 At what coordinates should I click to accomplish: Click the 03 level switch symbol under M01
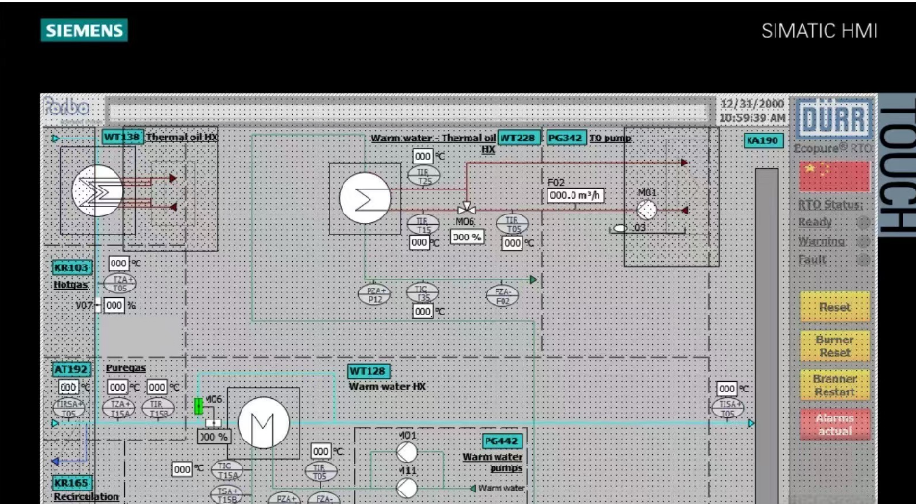tap(621, 228)
